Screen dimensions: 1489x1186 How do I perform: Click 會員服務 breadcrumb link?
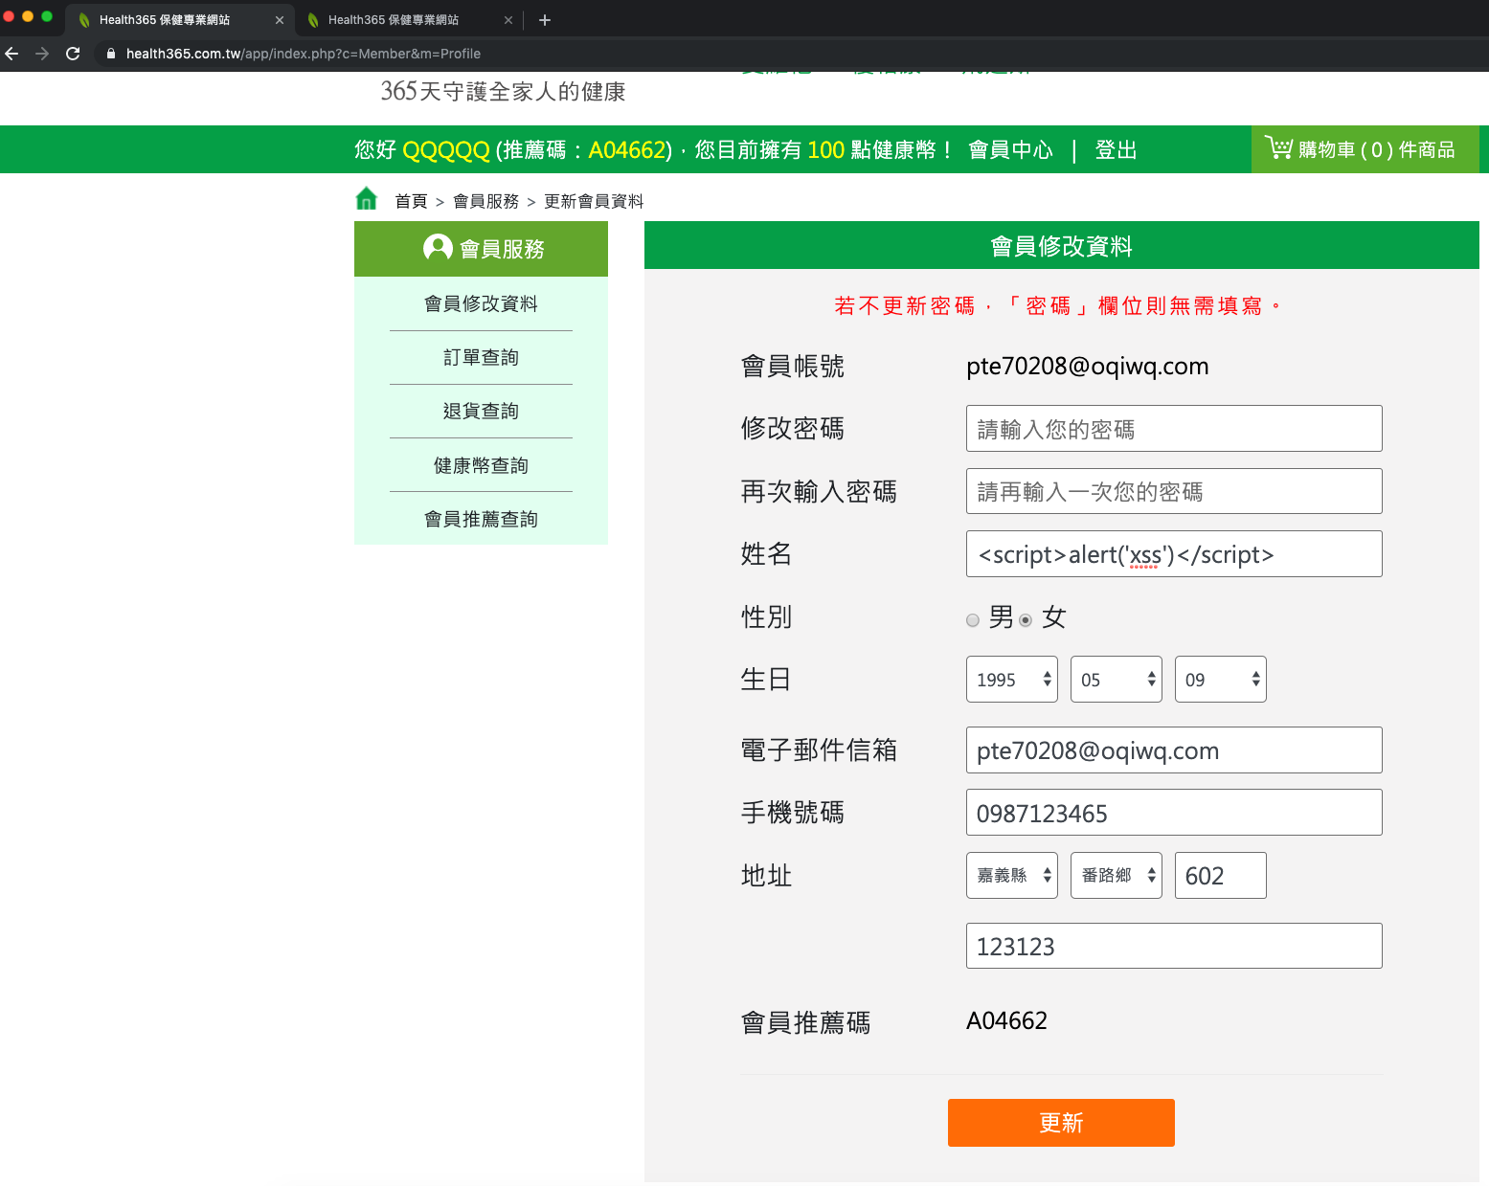pyautogui.click(x=485, y=201)
